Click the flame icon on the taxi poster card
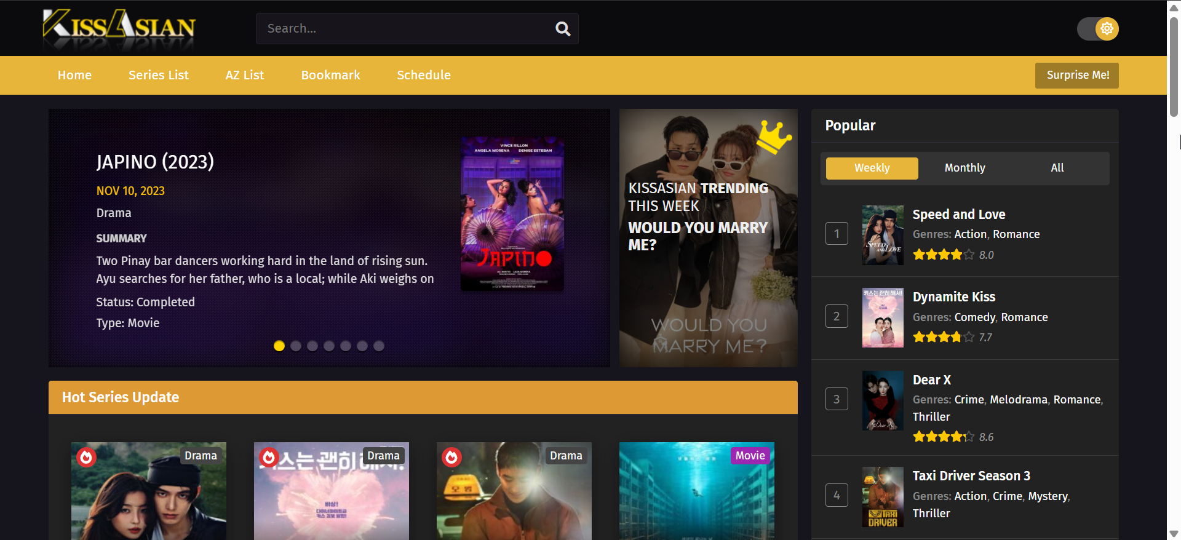This screenshot has height=540, width=1181. pos(451,457)
